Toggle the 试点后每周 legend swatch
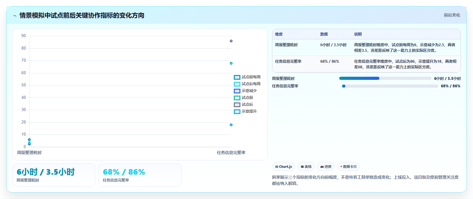Screen dimensions: 473x199 (x=237, y=84)
